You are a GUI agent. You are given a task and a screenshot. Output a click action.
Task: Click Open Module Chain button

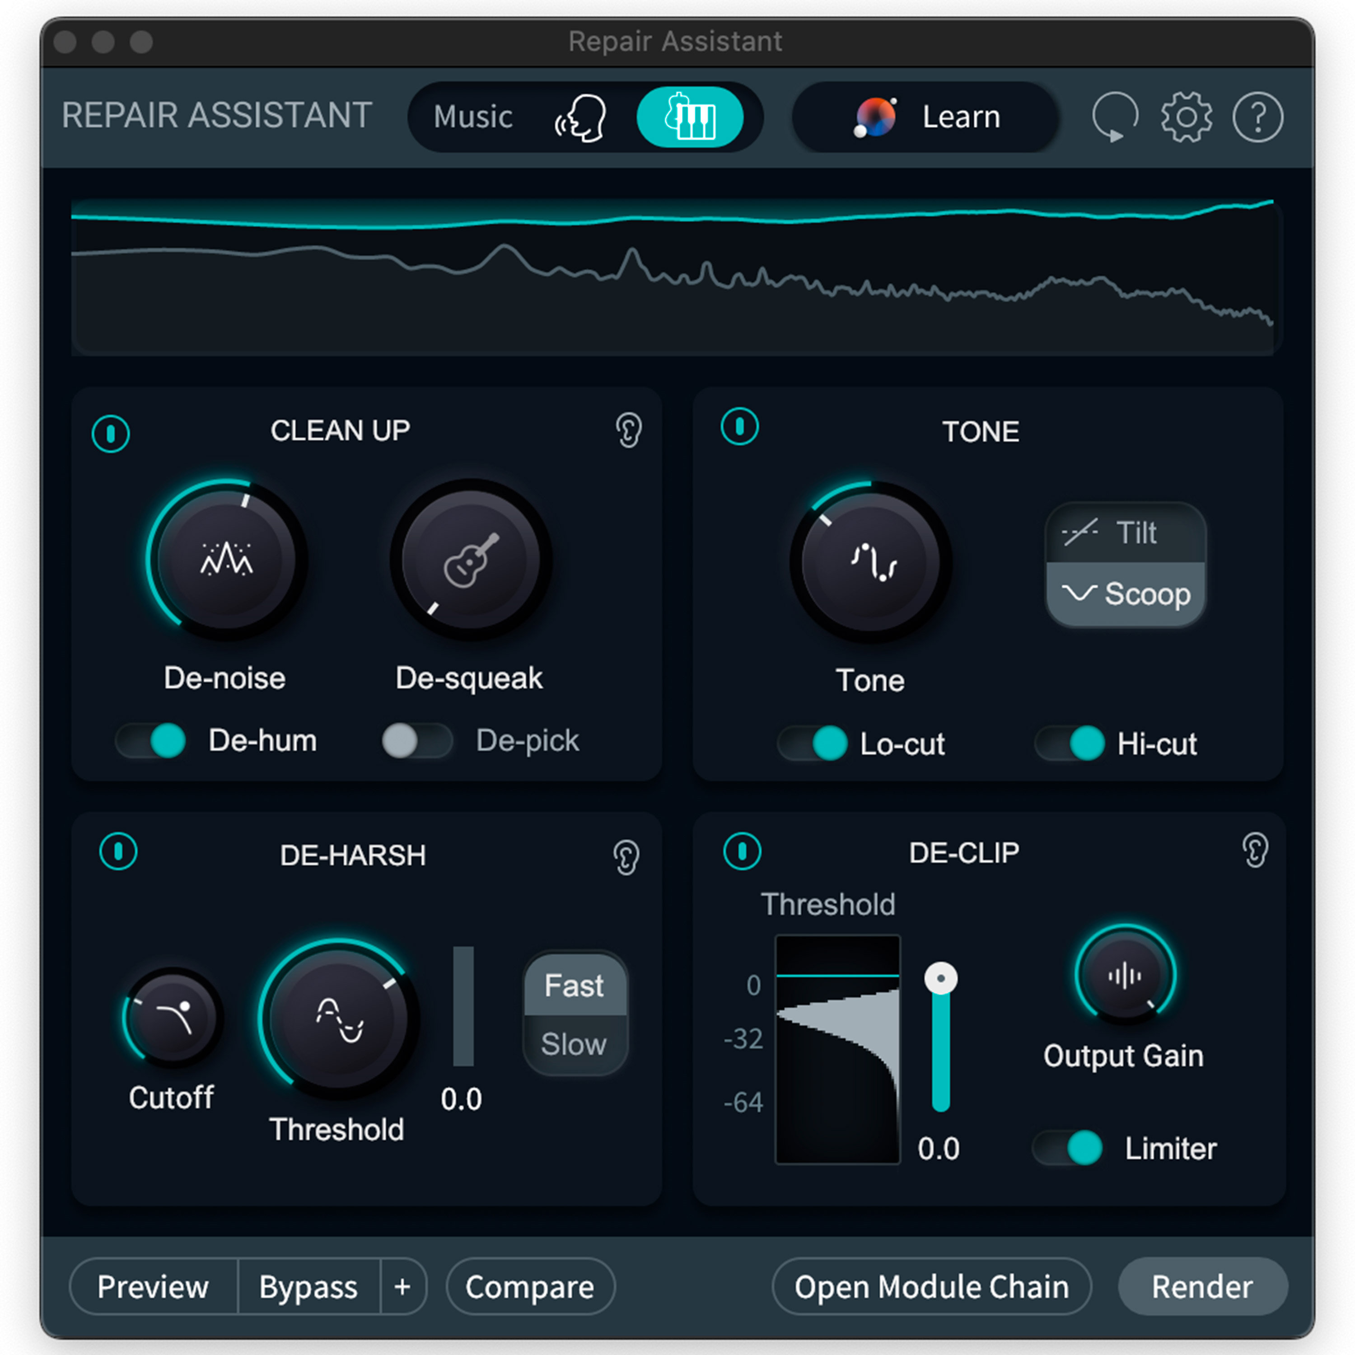[x=931, y=1286]
